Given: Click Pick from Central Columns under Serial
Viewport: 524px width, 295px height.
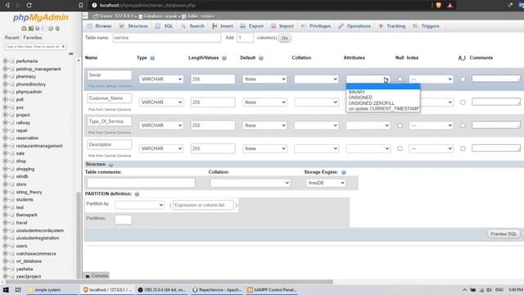Looking at the screenshot, I should click(110, 86).
